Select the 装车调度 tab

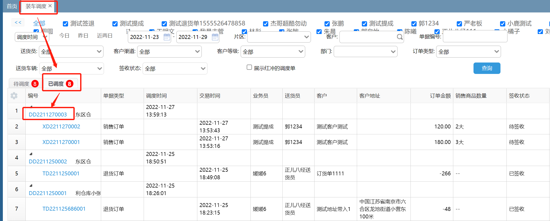pos(36,6)
